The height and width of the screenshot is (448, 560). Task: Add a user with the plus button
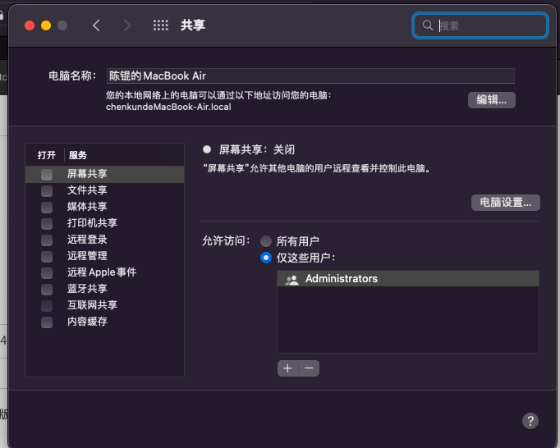(x=287, y=368)
